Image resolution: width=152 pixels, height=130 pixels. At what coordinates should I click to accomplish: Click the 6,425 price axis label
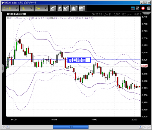click(x=144, y=116)
